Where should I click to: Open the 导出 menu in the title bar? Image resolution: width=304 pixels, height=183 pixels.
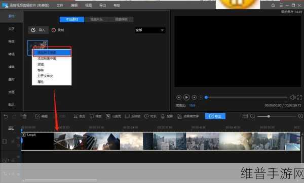tap(102, 6)
